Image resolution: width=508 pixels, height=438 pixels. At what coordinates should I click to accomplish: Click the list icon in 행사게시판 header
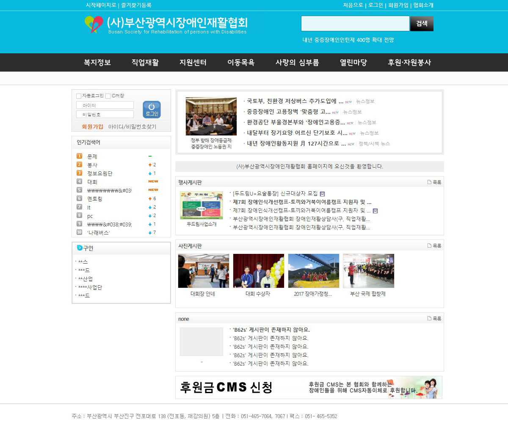pyautogui.click(x=429, y=182)
